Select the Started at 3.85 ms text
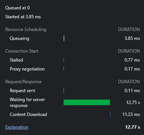Image resolution: width=144 pixels, height=135 pixels. coord(23,17)
